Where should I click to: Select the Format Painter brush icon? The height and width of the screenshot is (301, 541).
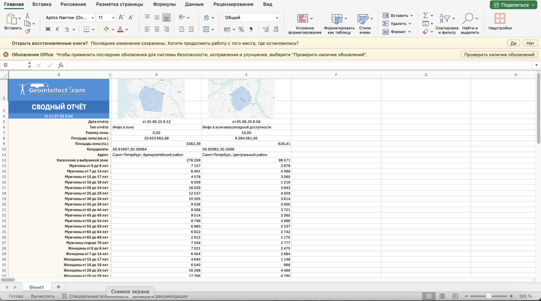27,31
